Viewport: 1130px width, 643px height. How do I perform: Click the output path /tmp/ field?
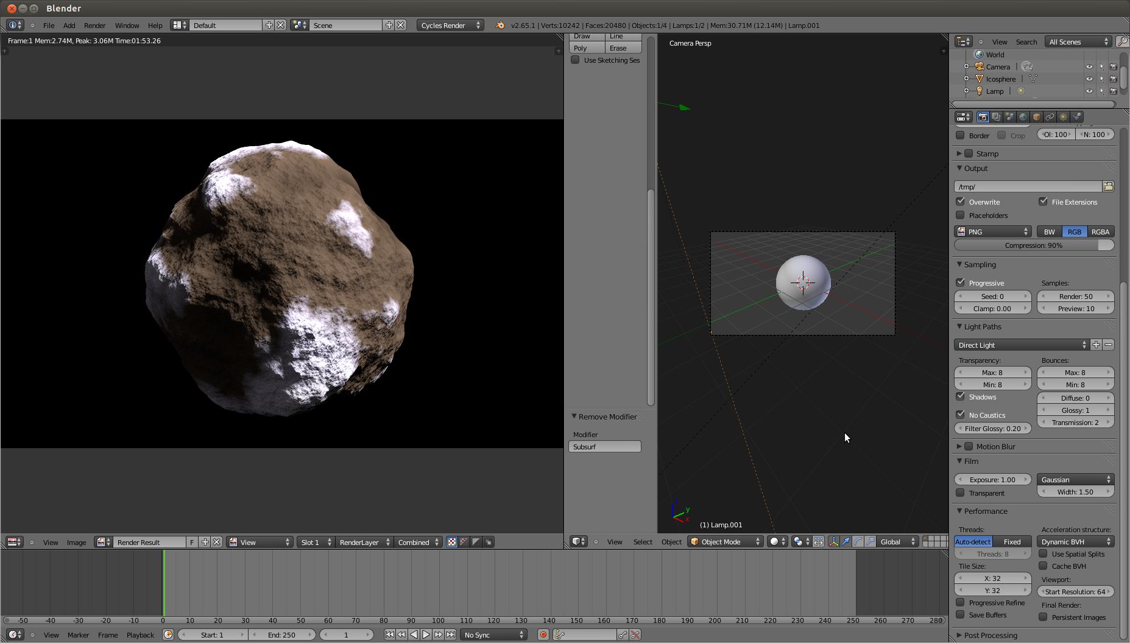tap(1028, 186)
